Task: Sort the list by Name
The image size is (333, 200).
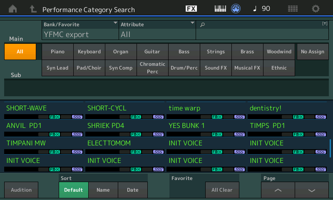Action: click(103, 190)
